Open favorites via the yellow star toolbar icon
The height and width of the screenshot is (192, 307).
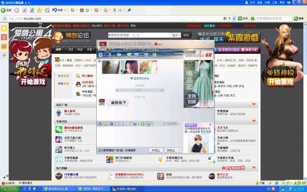(39, 10)
